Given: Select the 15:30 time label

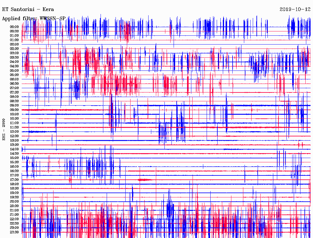Looking at the screenshot, I should coord(14,162).
